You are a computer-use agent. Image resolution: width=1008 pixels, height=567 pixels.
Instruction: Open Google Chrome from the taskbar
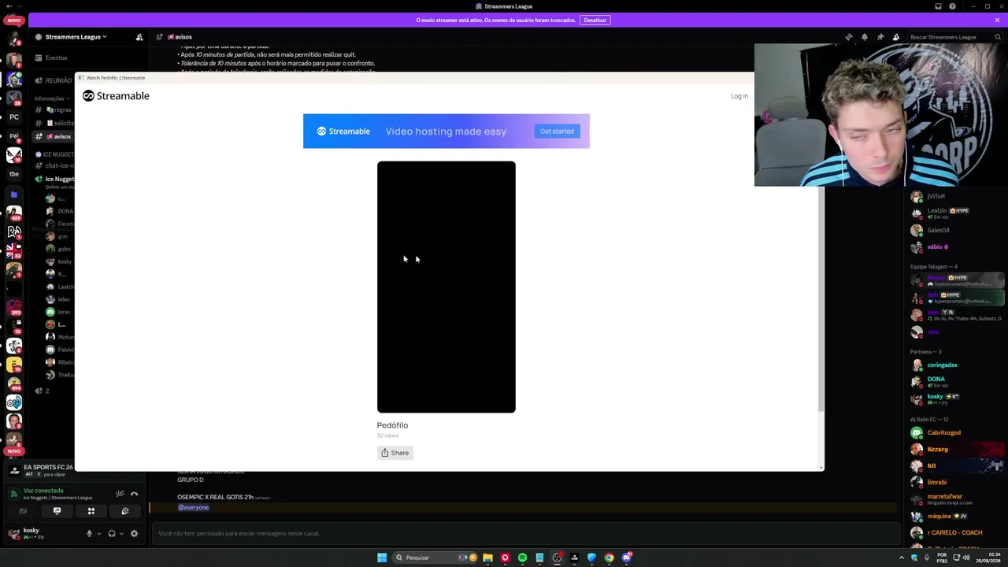pyautogui.click(x=609, y=558)
